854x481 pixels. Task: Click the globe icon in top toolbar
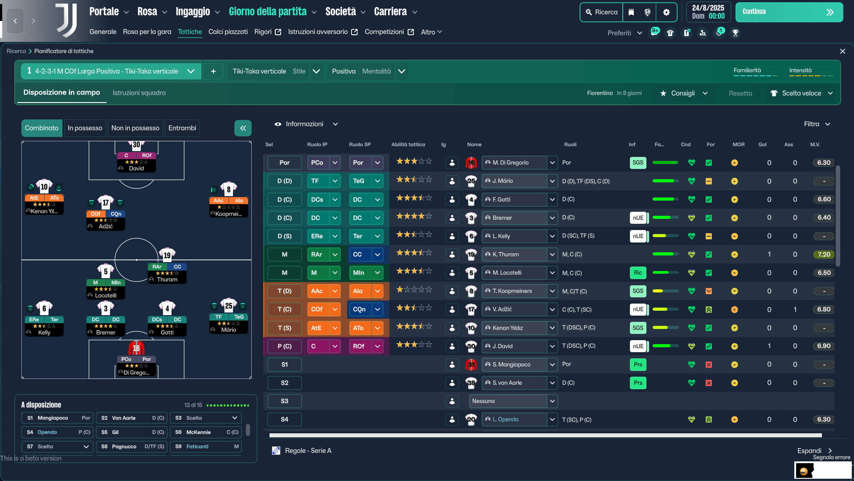648,12
